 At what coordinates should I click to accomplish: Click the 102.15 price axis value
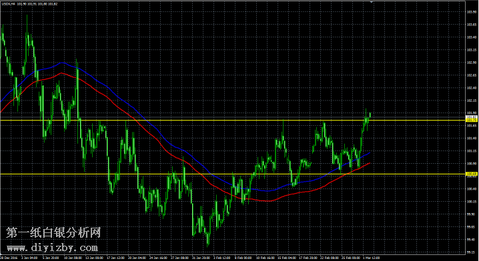pos(472,101)
